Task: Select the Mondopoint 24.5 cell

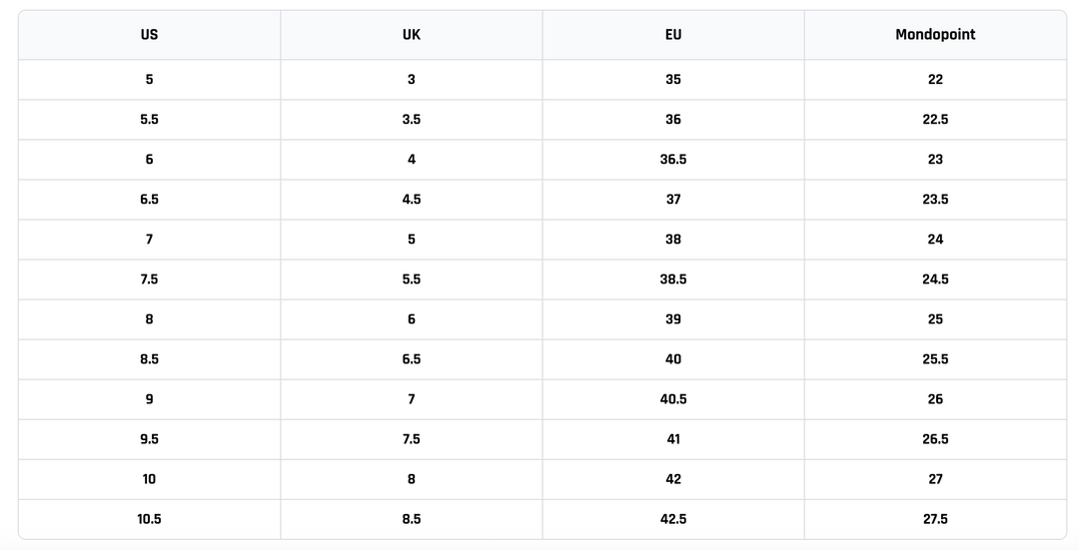Action: pyautogui.click(x=935, y=279)
